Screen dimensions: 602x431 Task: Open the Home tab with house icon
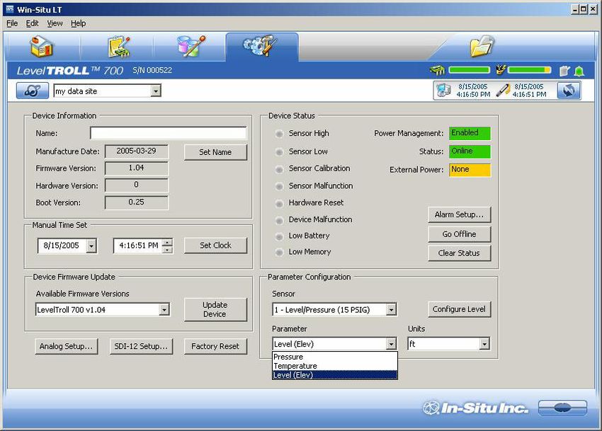point(42,47)
